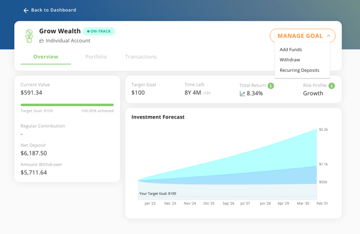Click the Grow Wealth plant icon
The width and height of the screenshot is (360, 234).
tap(29, 36)
